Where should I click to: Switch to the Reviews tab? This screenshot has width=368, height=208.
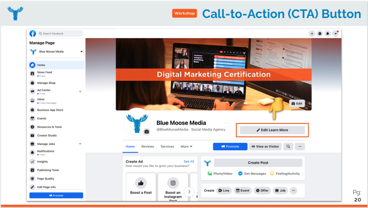[148, 147]
